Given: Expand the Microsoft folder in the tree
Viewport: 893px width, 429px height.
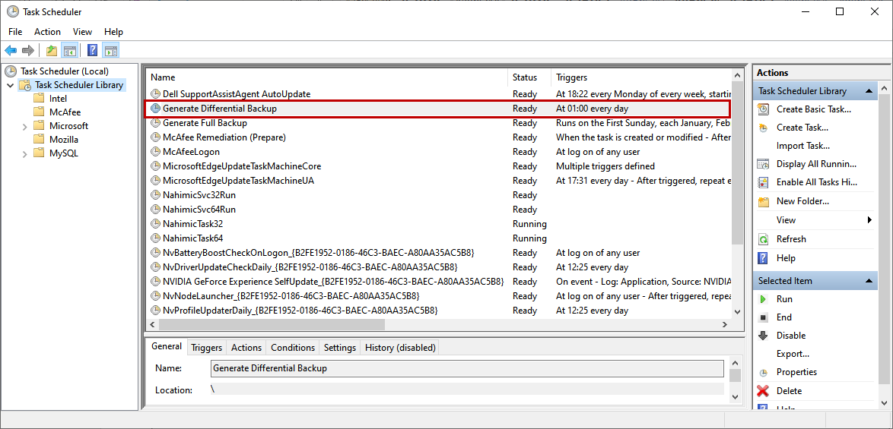Looking at the screenshot, I should click(x=26, y=126).
